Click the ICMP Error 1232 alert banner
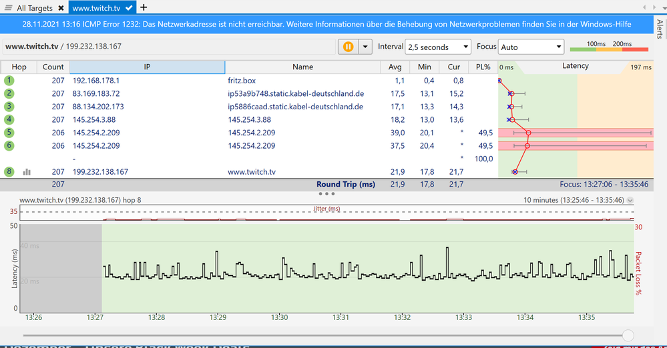 coord(326,24)
